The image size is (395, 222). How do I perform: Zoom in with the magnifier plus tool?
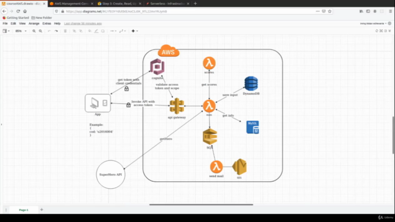coord(34,31)
